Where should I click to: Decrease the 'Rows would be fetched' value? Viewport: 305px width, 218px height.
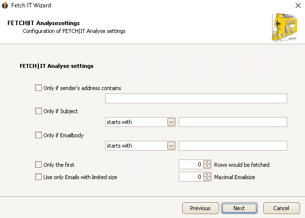(x=207, y=166)
